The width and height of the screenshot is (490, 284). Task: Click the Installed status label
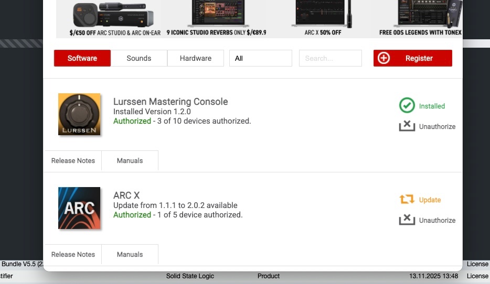click(x=432, y=106)
